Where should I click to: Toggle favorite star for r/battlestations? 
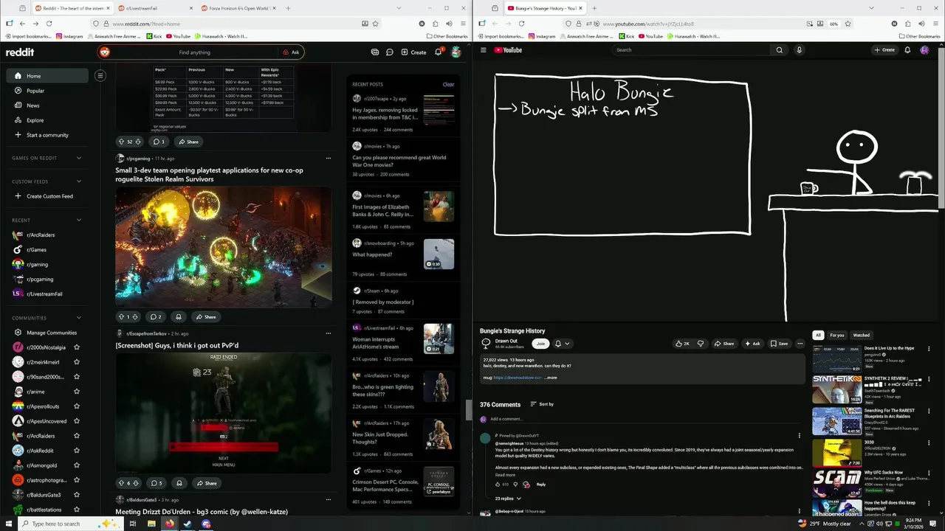(x=77, y=510)
